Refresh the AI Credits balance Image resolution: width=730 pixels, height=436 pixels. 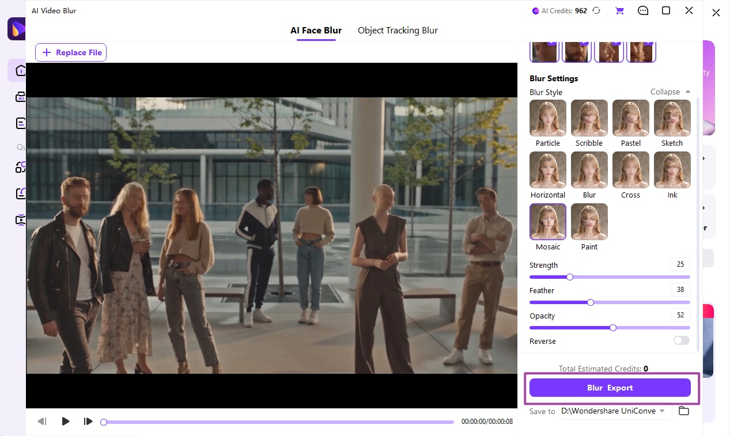596,10
